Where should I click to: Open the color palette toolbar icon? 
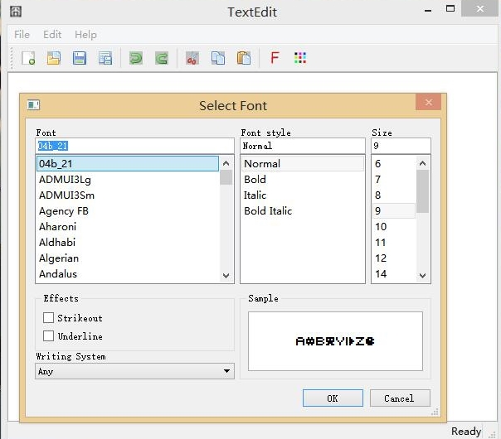click(300, 58)
